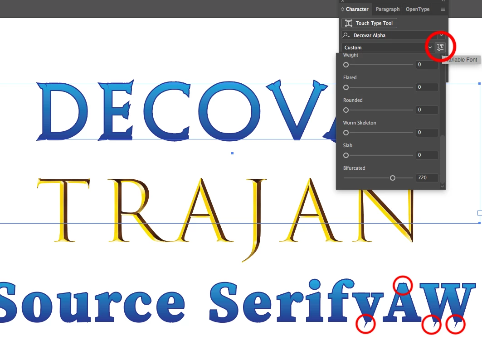Click the Flared value field

427,87
